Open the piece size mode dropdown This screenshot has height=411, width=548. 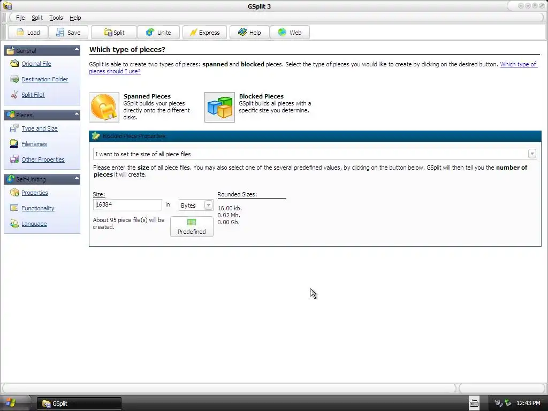(532, 154)
